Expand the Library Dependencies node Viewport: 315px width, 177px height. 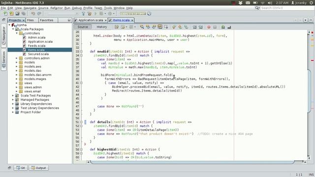(13, 104)
